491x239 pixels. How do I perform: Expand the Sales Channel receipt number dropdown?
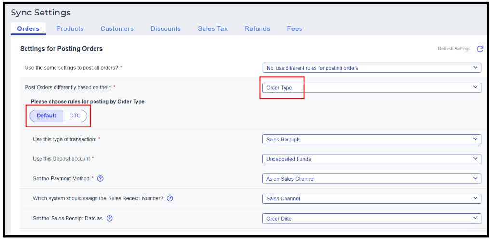pos(371,198)
